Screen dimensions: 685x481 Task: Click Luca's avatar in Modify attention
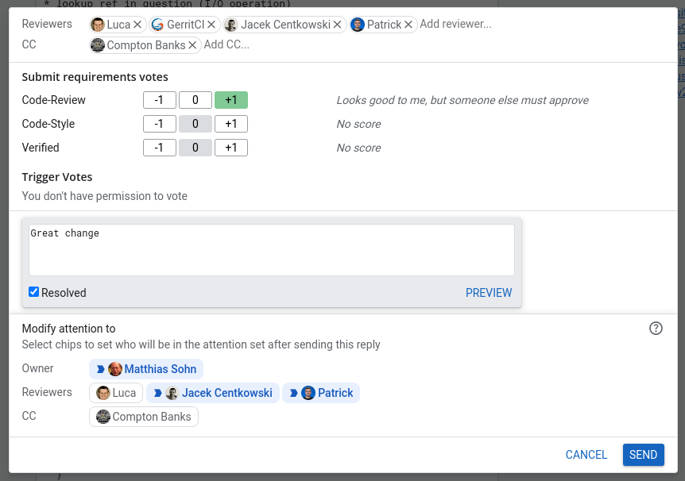coord(104,392)
